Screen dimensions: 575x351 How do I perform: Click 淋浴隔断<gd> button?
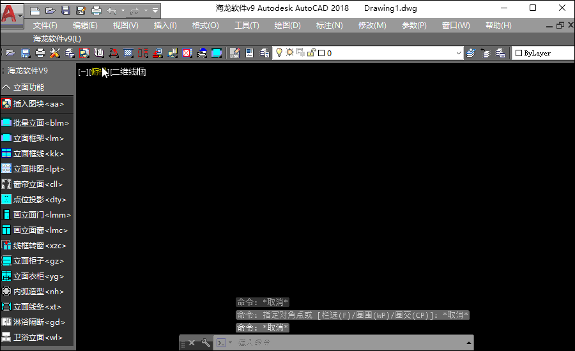[36, 322]
